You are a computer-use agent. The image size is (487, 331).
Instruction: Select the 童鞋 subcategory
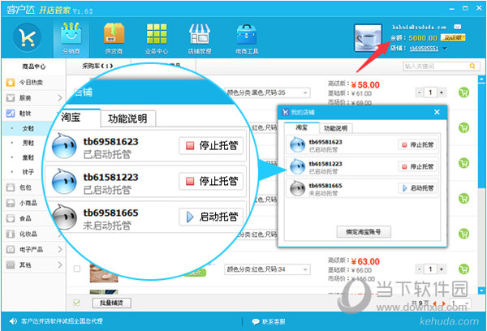point(28,157)
